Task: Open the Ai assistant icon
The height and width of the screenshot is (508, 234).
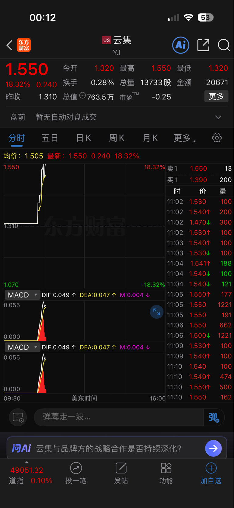Action: click(181, 45)
